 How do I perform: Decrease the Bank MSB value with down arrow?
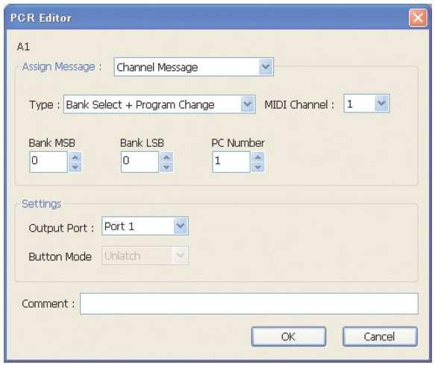point(75,167)
